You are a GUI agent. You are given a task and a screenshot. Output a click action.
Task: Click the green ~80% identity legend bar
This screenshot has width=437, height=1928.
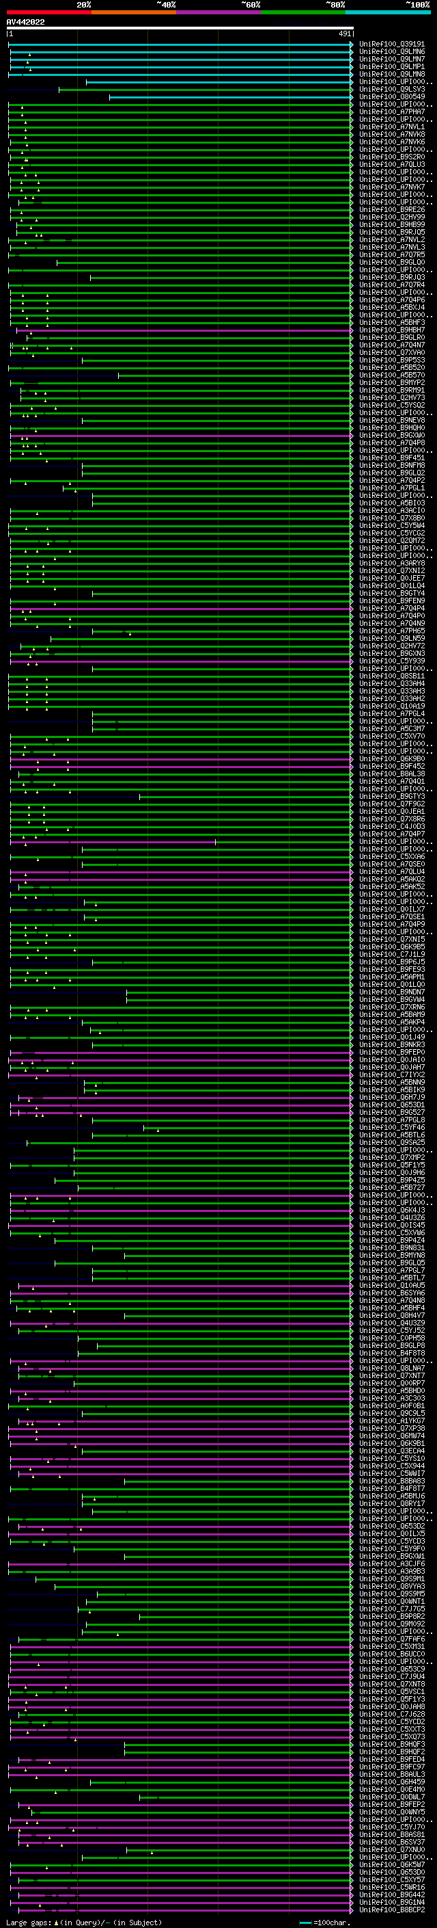(303, 12)
